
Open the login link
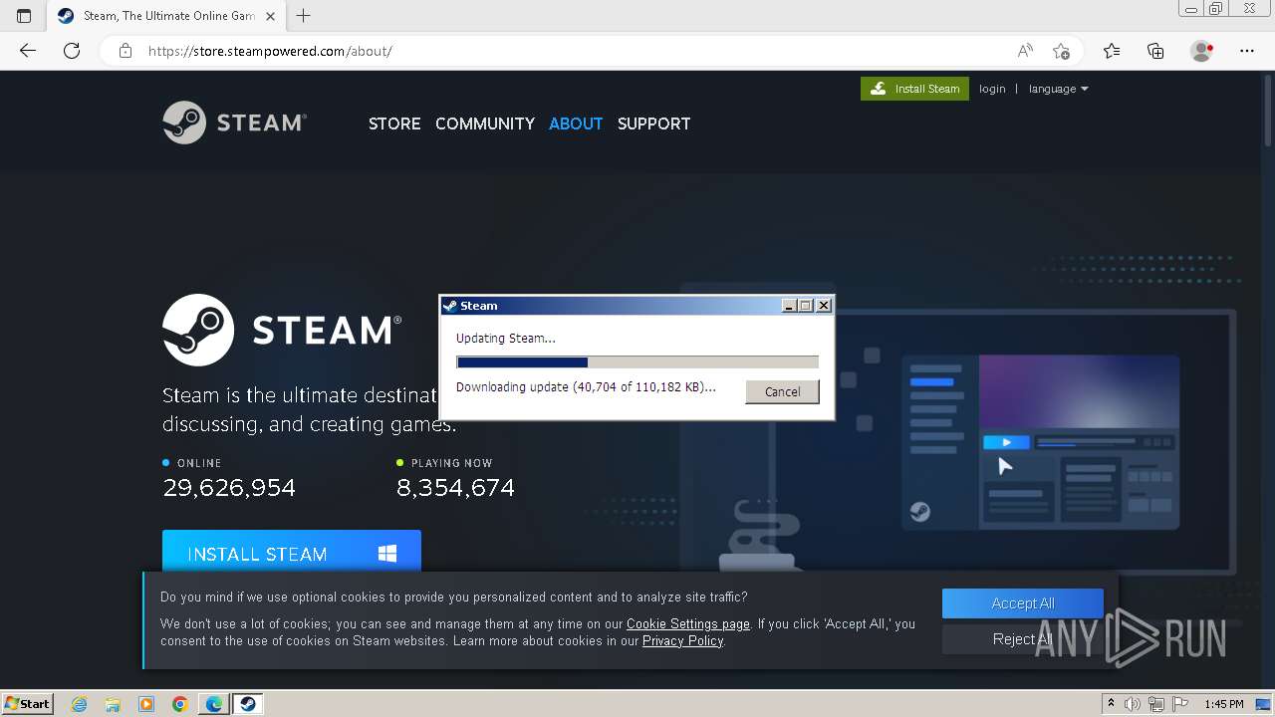click(x=992, y=89)
